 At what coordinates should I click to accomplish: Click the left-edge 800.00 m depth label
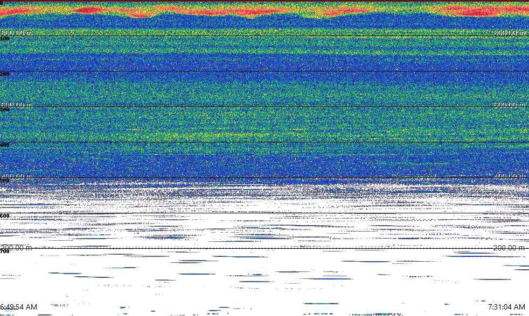click(x=16, y=33)
